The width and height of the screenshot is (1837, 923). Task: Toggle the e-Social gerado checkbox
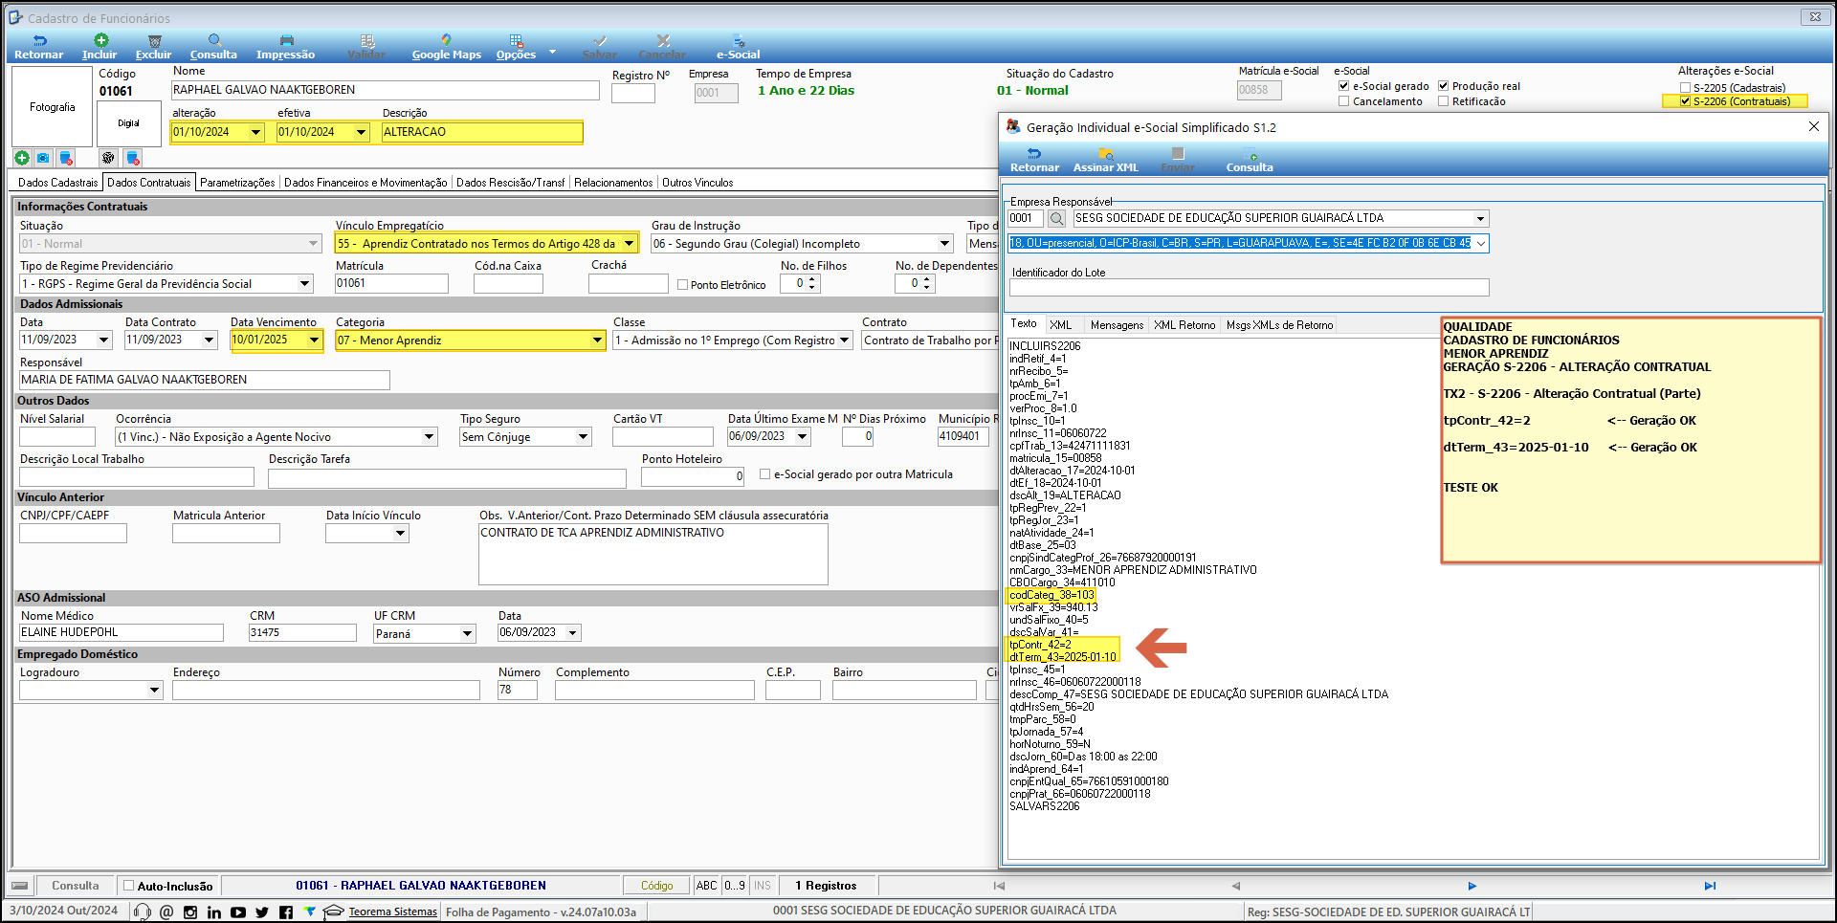pos(1344,86)
